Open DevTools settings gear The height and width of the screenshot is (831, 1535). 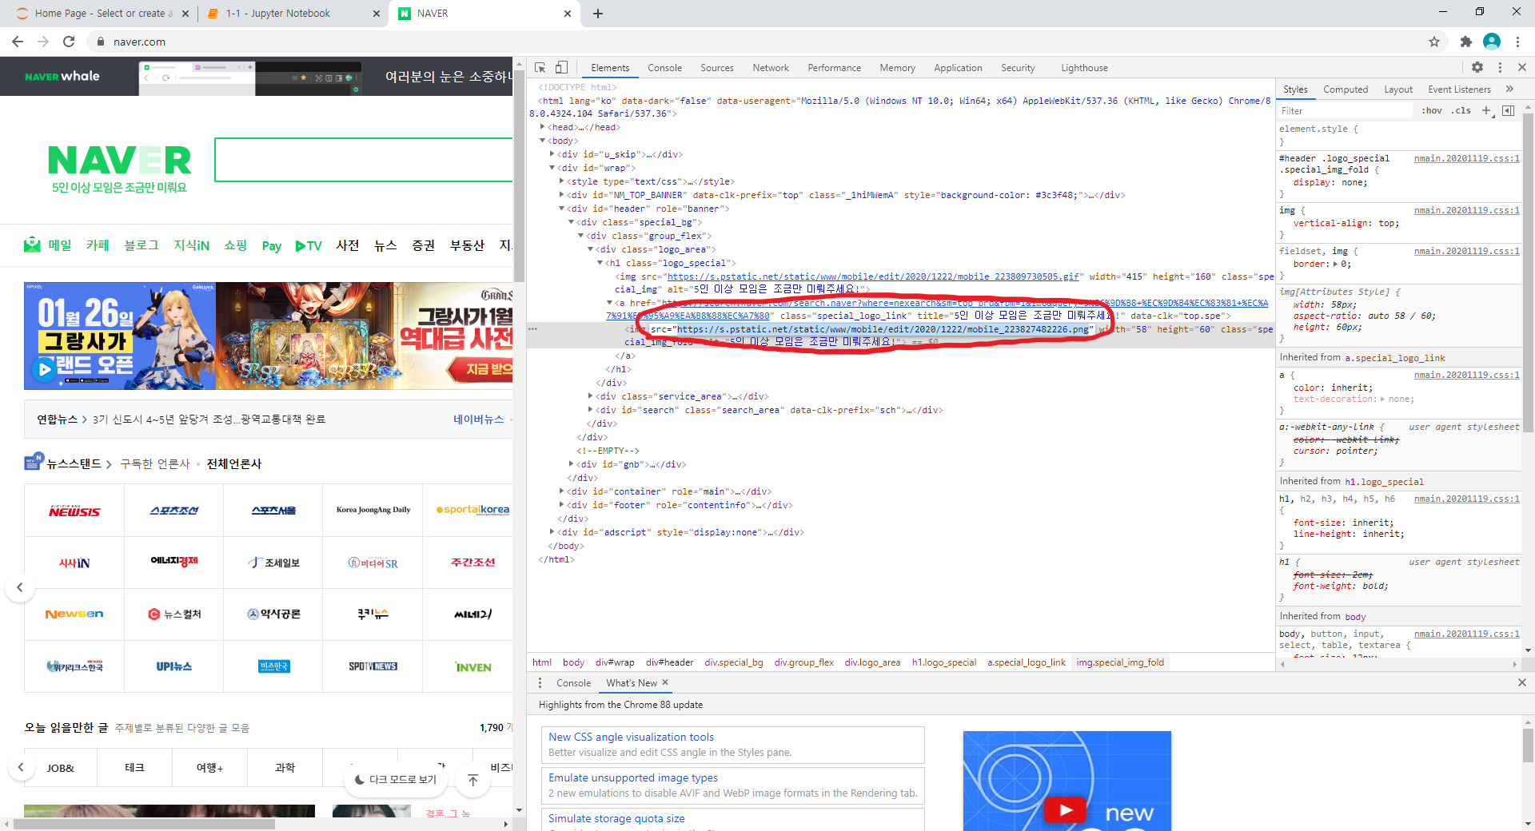[x=1477, y=68]
